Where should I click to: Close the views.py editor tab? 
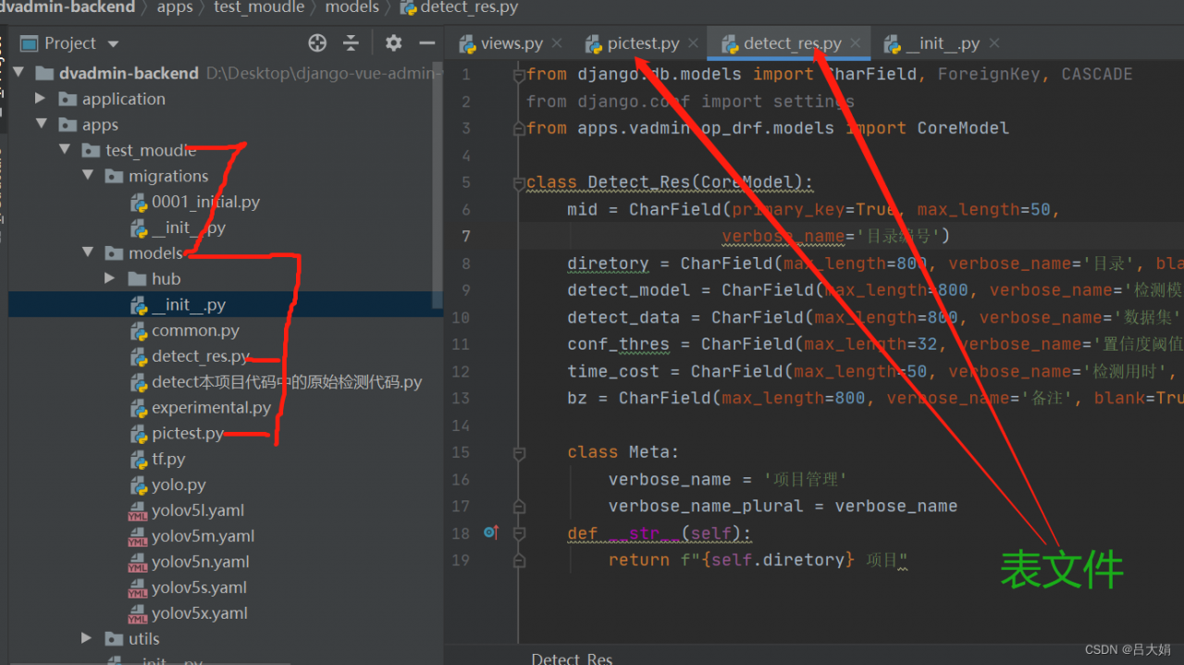[x=557, y=43]
